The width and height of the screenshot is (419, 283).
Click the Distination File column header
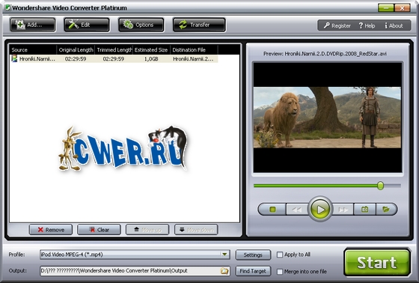pos(194,50)
